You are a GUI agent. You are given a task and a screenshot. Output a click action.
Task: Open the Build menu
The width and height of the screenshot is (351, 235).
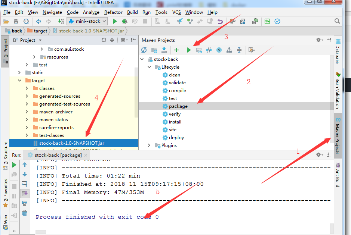132,12
